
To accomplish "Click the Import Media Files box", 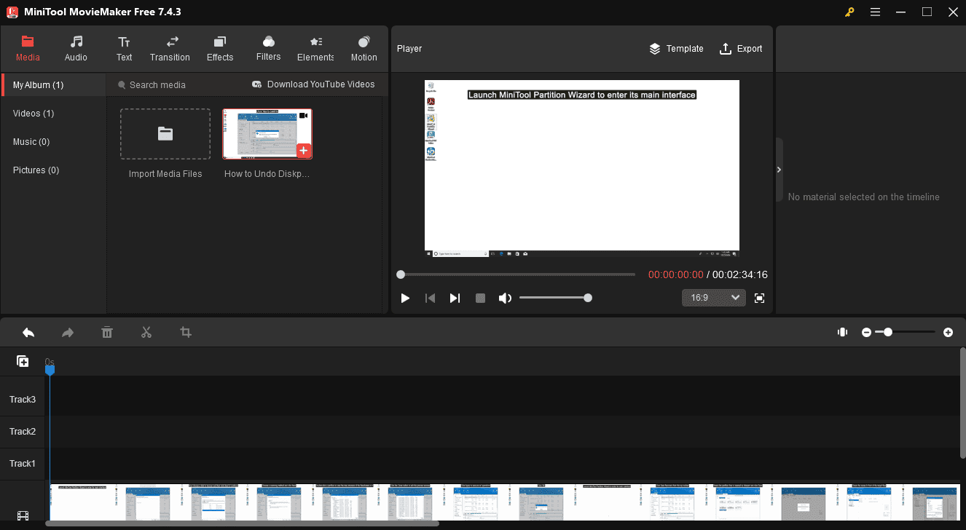I will (165, 134).
